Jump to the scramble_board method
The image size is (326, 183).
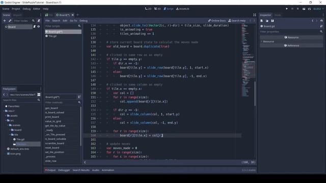point(55,143)
